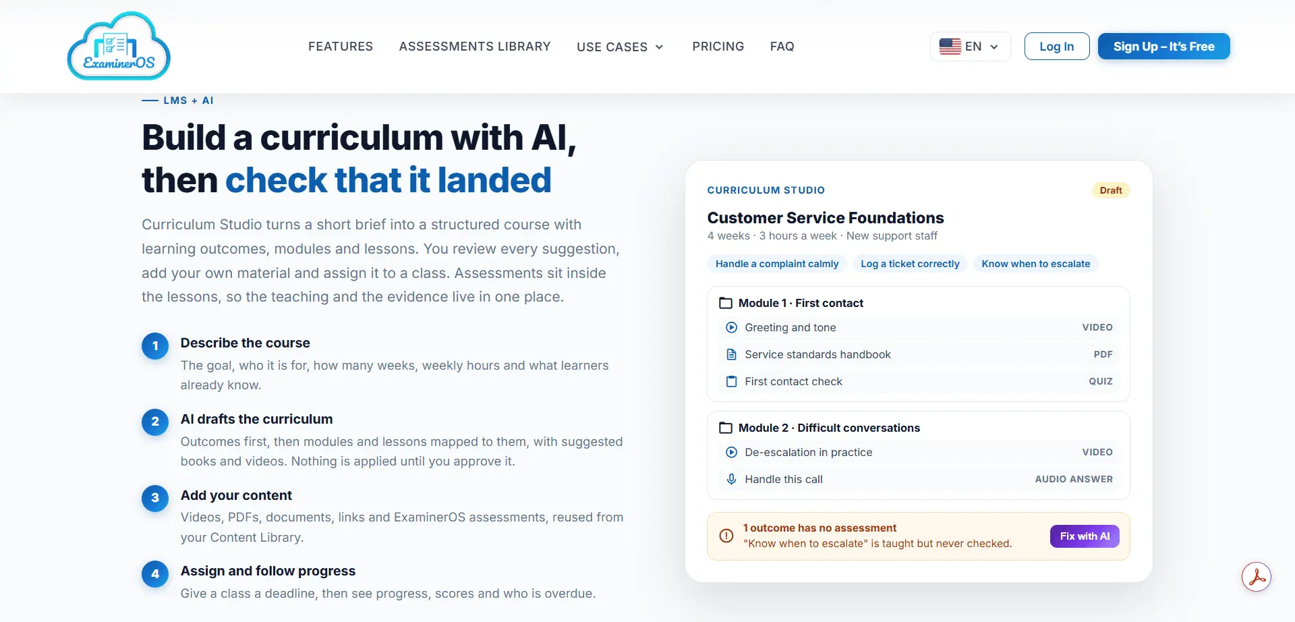Click Sign Up – It's Free button

[1164, 47]
